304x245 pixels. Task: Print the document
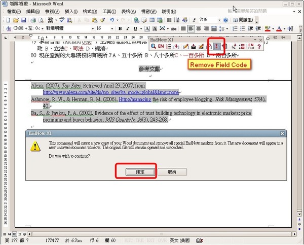pyautogui.click(x=33, y=20)
